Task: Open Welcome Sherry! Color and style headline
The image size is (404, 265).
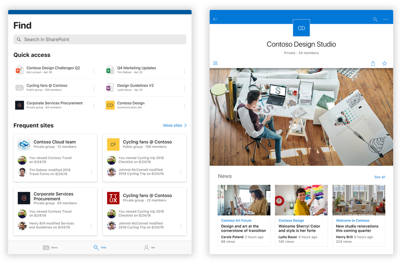Action: point(299,229)
